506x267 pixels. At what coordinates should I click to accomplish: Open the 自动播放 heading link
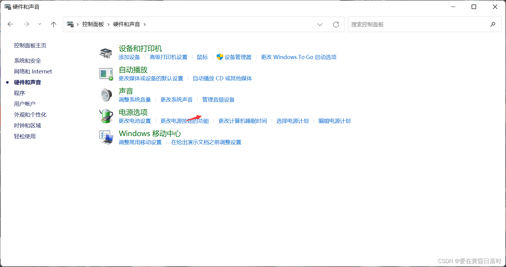click(x=133, y=70)
